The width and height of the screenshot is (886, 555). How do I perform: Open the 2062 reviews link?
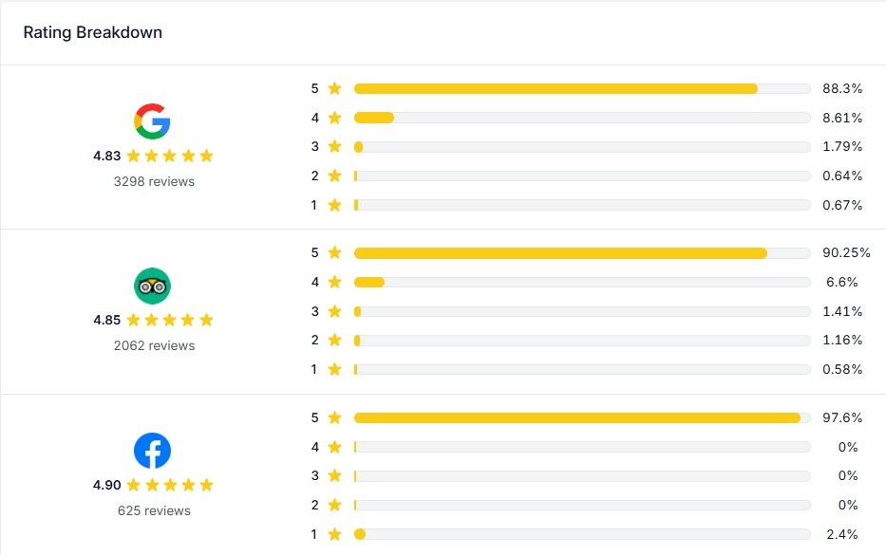(x=154, y=345)
